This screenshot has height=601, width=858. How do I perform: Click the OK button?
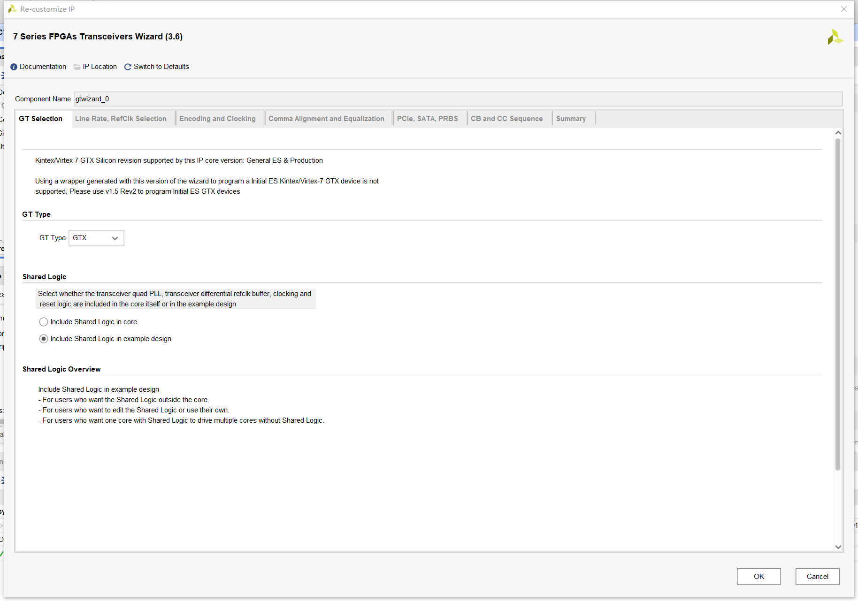tap(759, 577)
